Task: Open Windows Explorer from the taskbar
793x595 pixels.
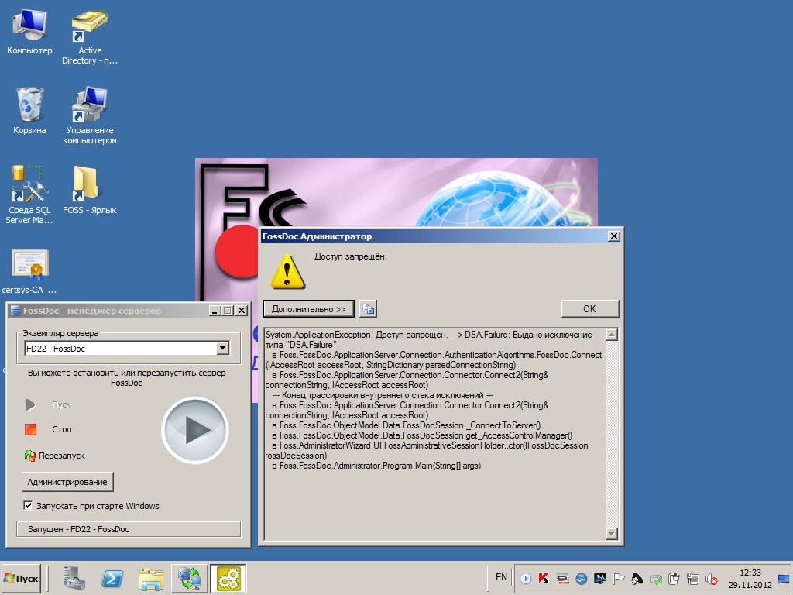Action: 151,578
